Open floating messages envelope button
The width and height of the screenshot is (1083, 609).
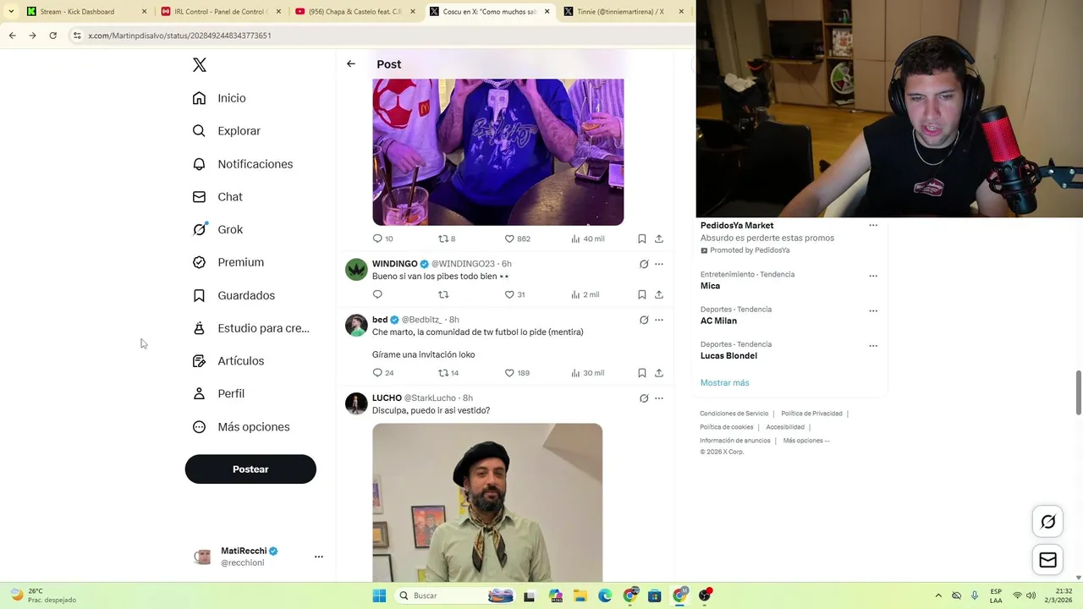pos(1047,560)
